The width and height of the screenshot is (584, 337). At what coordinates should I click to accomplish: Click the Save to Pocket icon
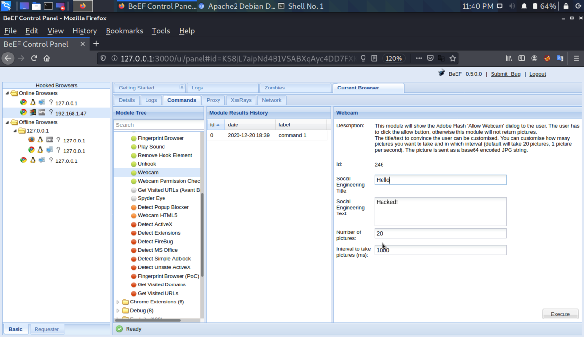click(x=430, y=58)
